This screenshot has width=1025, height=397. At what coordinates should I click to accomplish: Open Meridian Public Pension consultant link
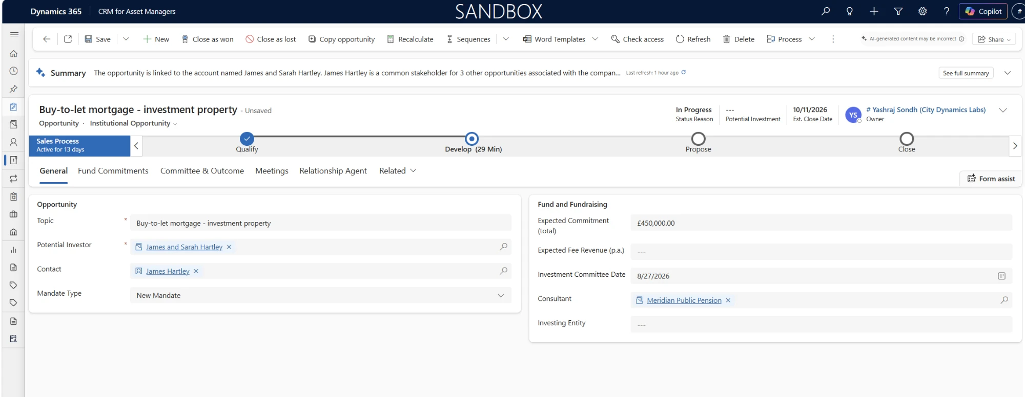point(684,300)
